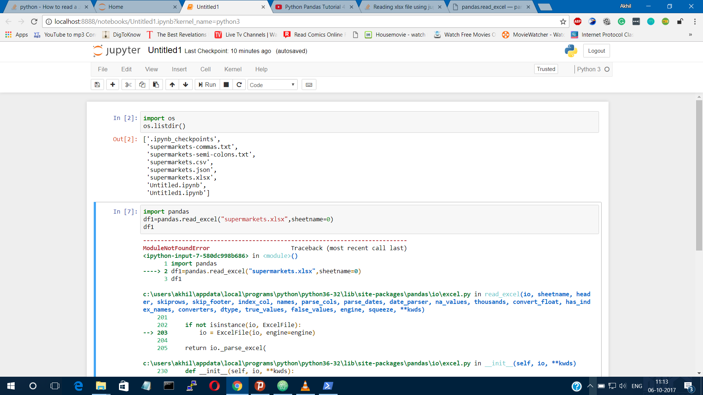Image resolution: width=703 pixels, height=395 pixels.
Task: Open the View menu
Action: point(151,69)
